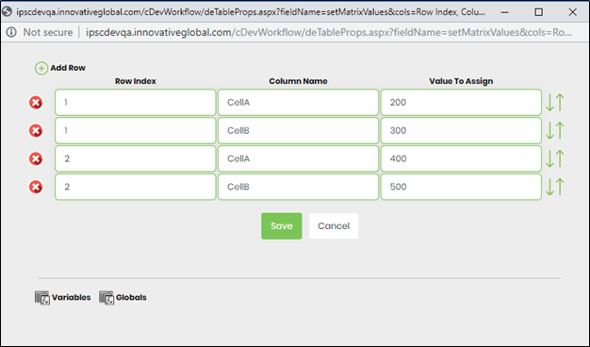Image resolution: width=590 pixels, height=347 pixels.
Task: Click the Value To Assign column header
Action: point(461,81)
